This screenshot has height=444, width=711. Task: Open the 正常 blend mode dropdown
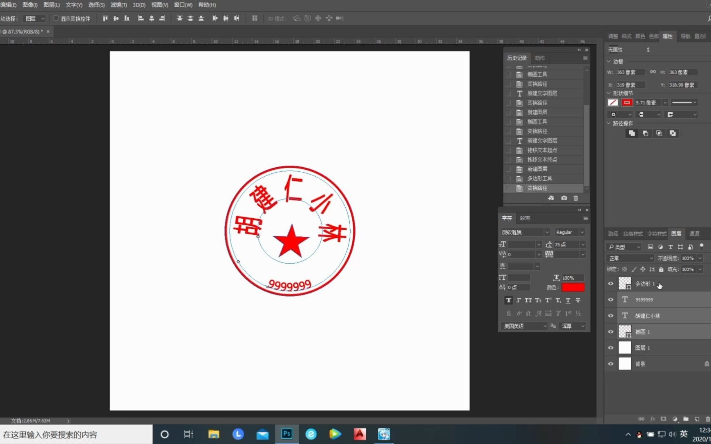tap(630, 258)
